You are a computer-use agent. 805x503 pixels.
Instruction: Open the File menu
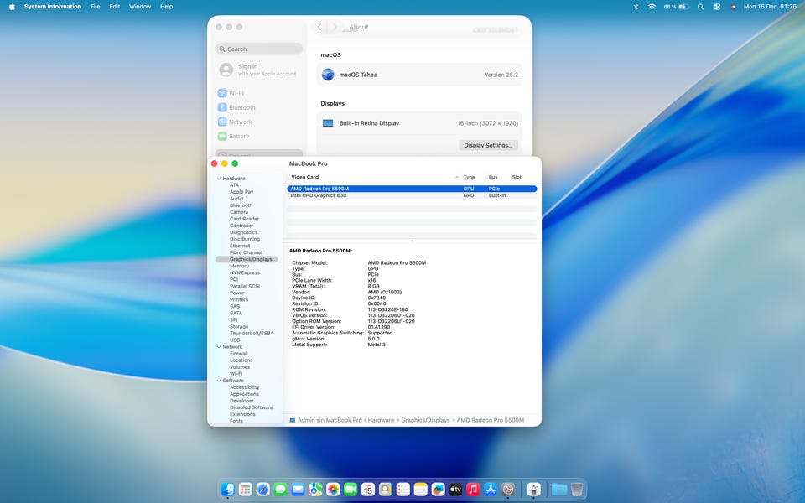pos(95,6)
